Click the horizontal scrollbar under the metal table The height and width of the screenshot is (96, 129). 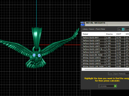coord(105,69)
